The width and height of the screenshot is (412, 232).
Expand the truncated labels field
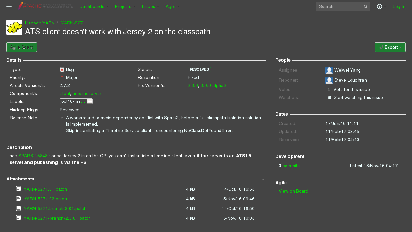90,101
